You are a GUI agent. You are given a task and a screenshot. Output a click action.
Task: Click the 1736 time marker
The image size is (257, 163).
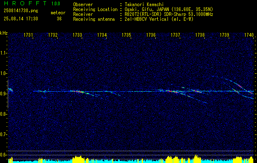151,35
